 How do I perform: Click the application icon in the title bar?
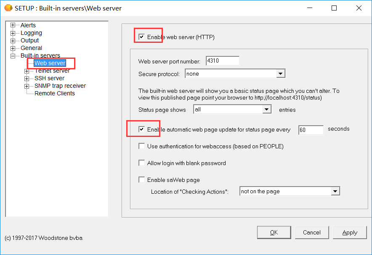[x=8, y=8]
